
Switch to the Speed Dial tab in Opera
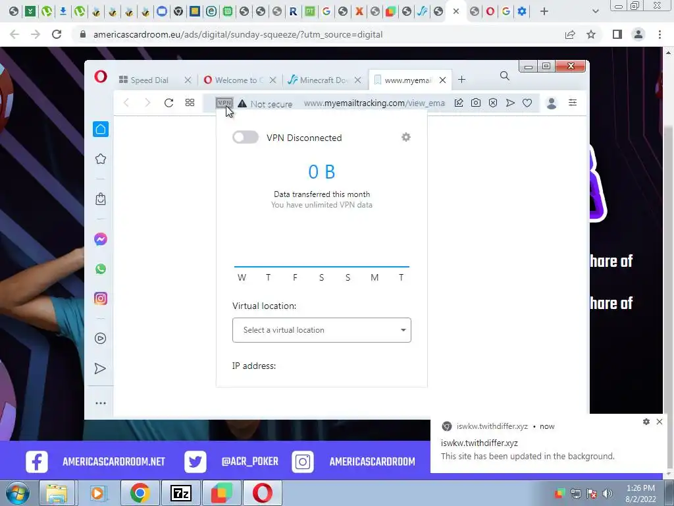pyautogui.click(x=149, y=80)
